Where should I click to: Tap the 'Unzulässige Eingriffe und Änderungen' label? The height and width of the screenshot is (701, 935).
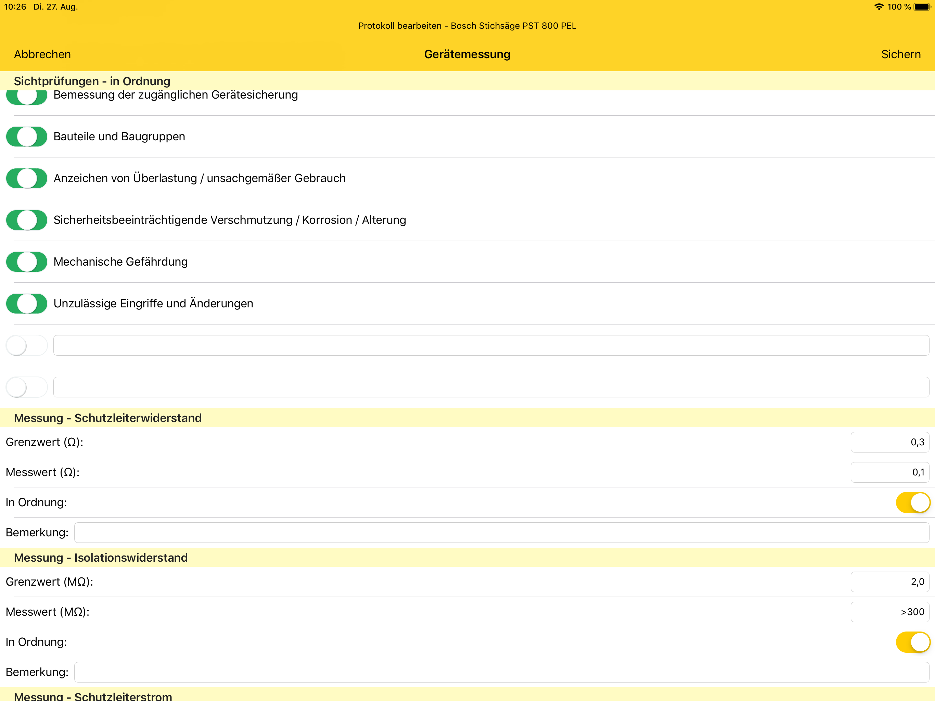pyautogui.click(x=153, y=304)
